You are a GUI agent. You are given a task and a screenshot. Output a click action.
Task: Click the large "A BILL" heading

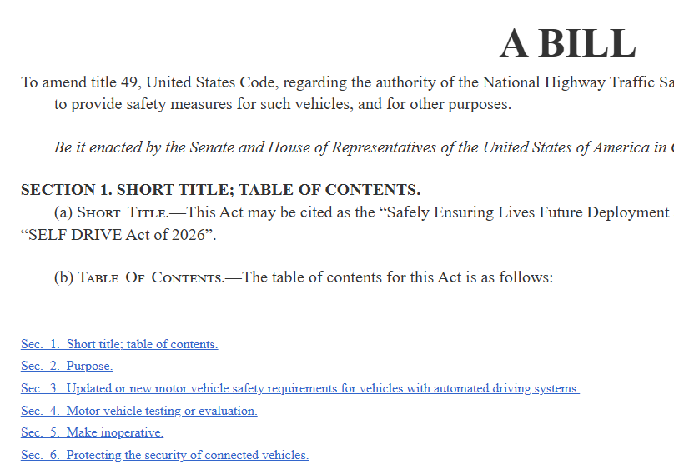[x=567, y=43]
